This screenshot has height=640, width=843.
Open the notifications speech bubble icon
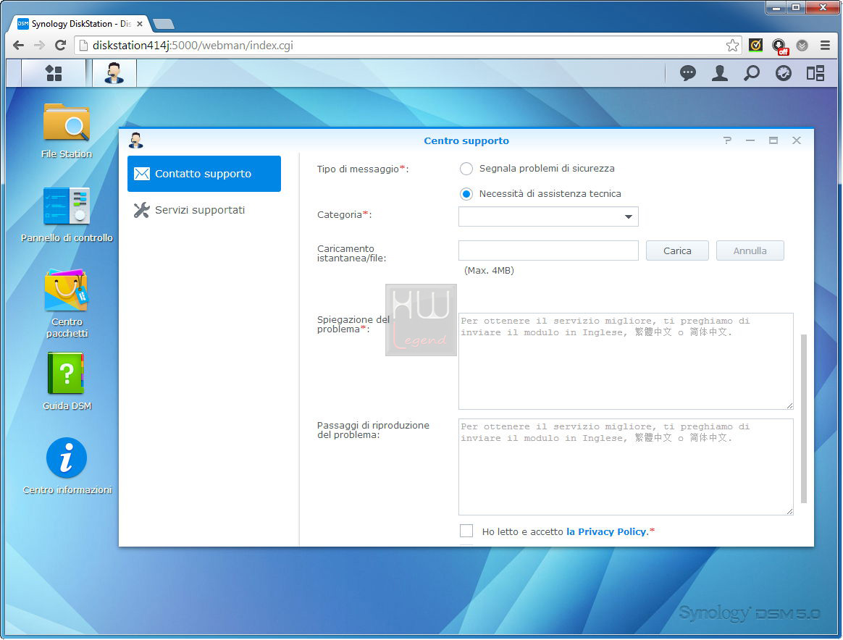pyautogui.click(x=687, y=73)
